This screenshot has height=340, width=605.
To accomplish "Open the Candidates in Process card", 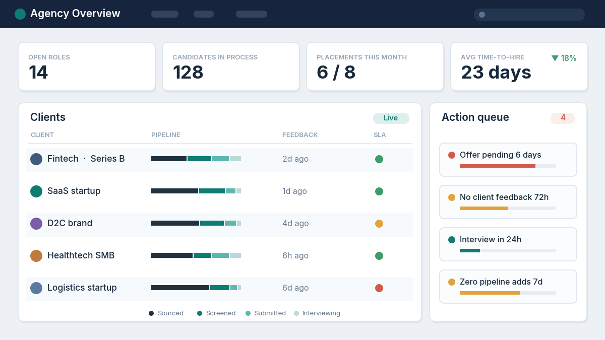I will pyautogui.click(x=231, y=66).
